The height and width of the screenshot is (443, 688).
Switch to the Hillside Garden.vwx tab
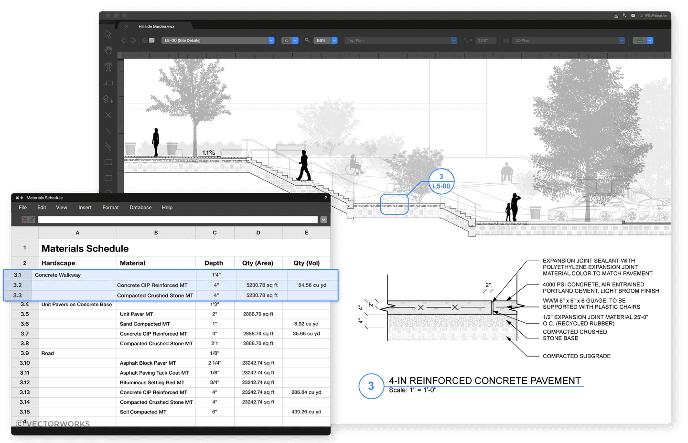point(156,27)
